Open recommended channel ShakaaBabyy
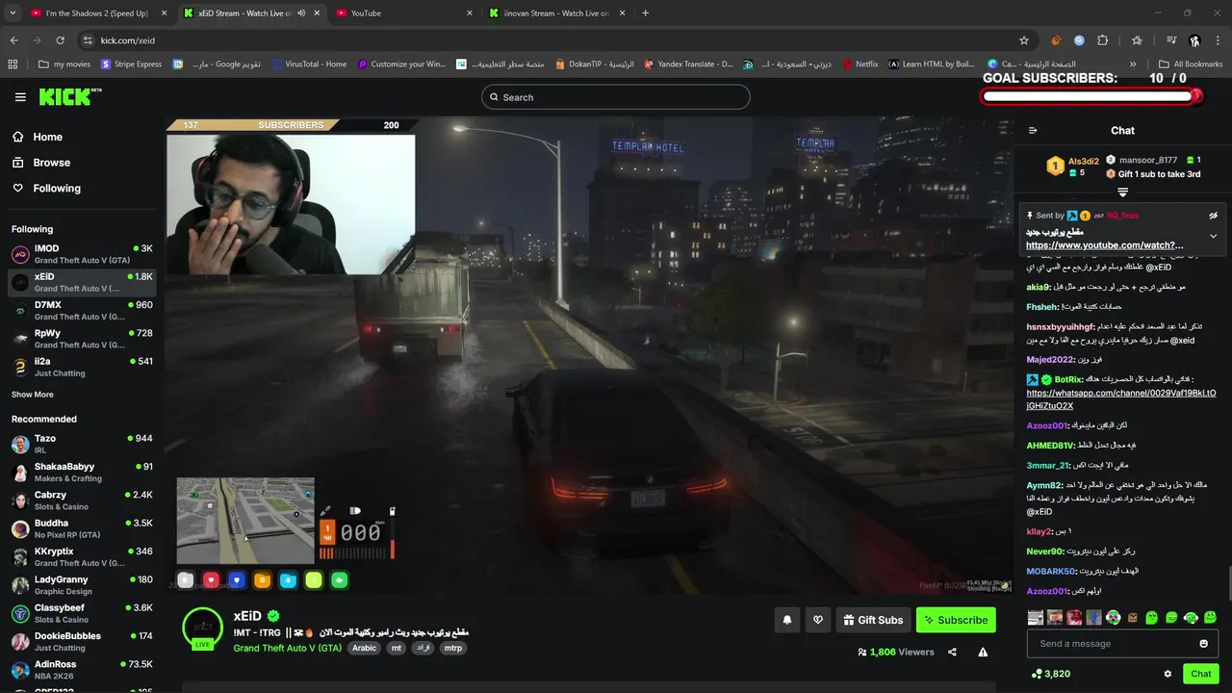Image resolution: width=1232 pixels, height=693 pixels. pos(82,472)
